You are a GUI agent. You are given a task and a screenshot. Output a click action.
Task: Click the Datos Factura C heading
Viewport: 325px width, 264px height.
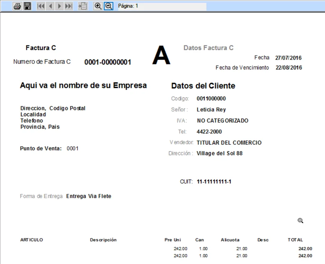tap(208, 48)
